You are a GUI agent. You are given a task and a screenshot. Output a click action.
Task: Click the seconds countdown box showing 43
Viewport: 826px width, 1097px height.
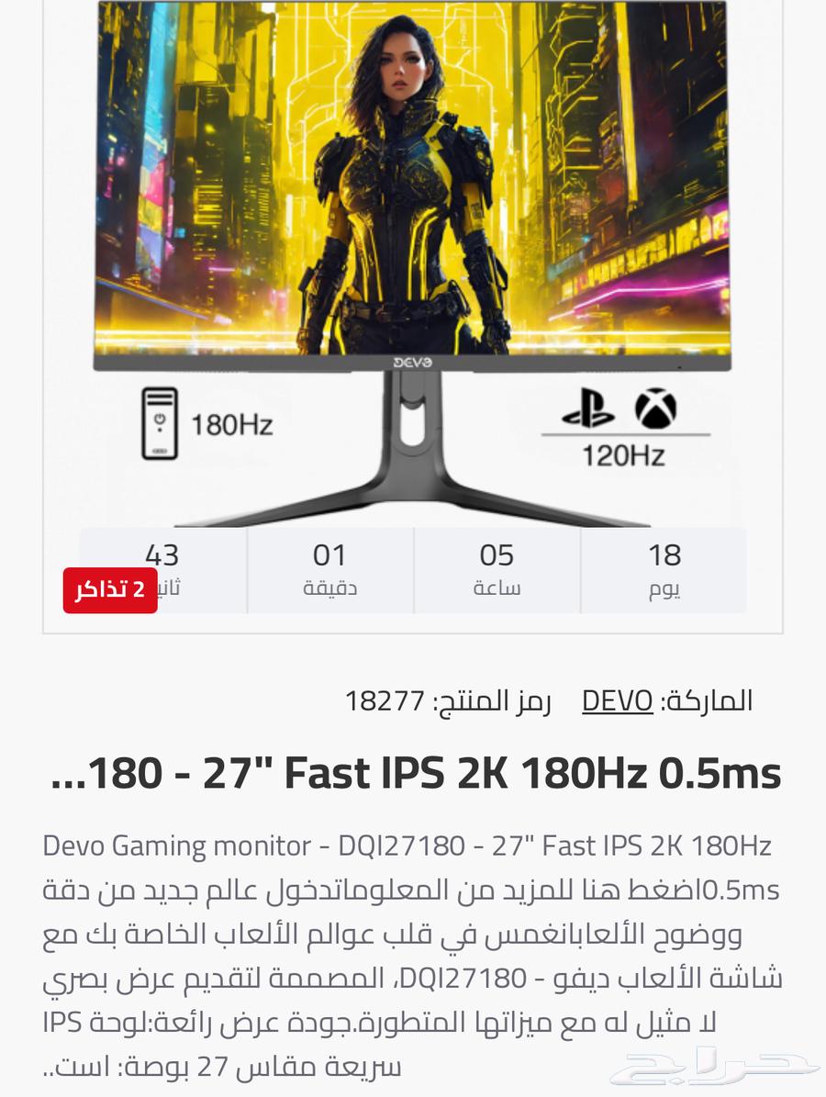[162, 570]
